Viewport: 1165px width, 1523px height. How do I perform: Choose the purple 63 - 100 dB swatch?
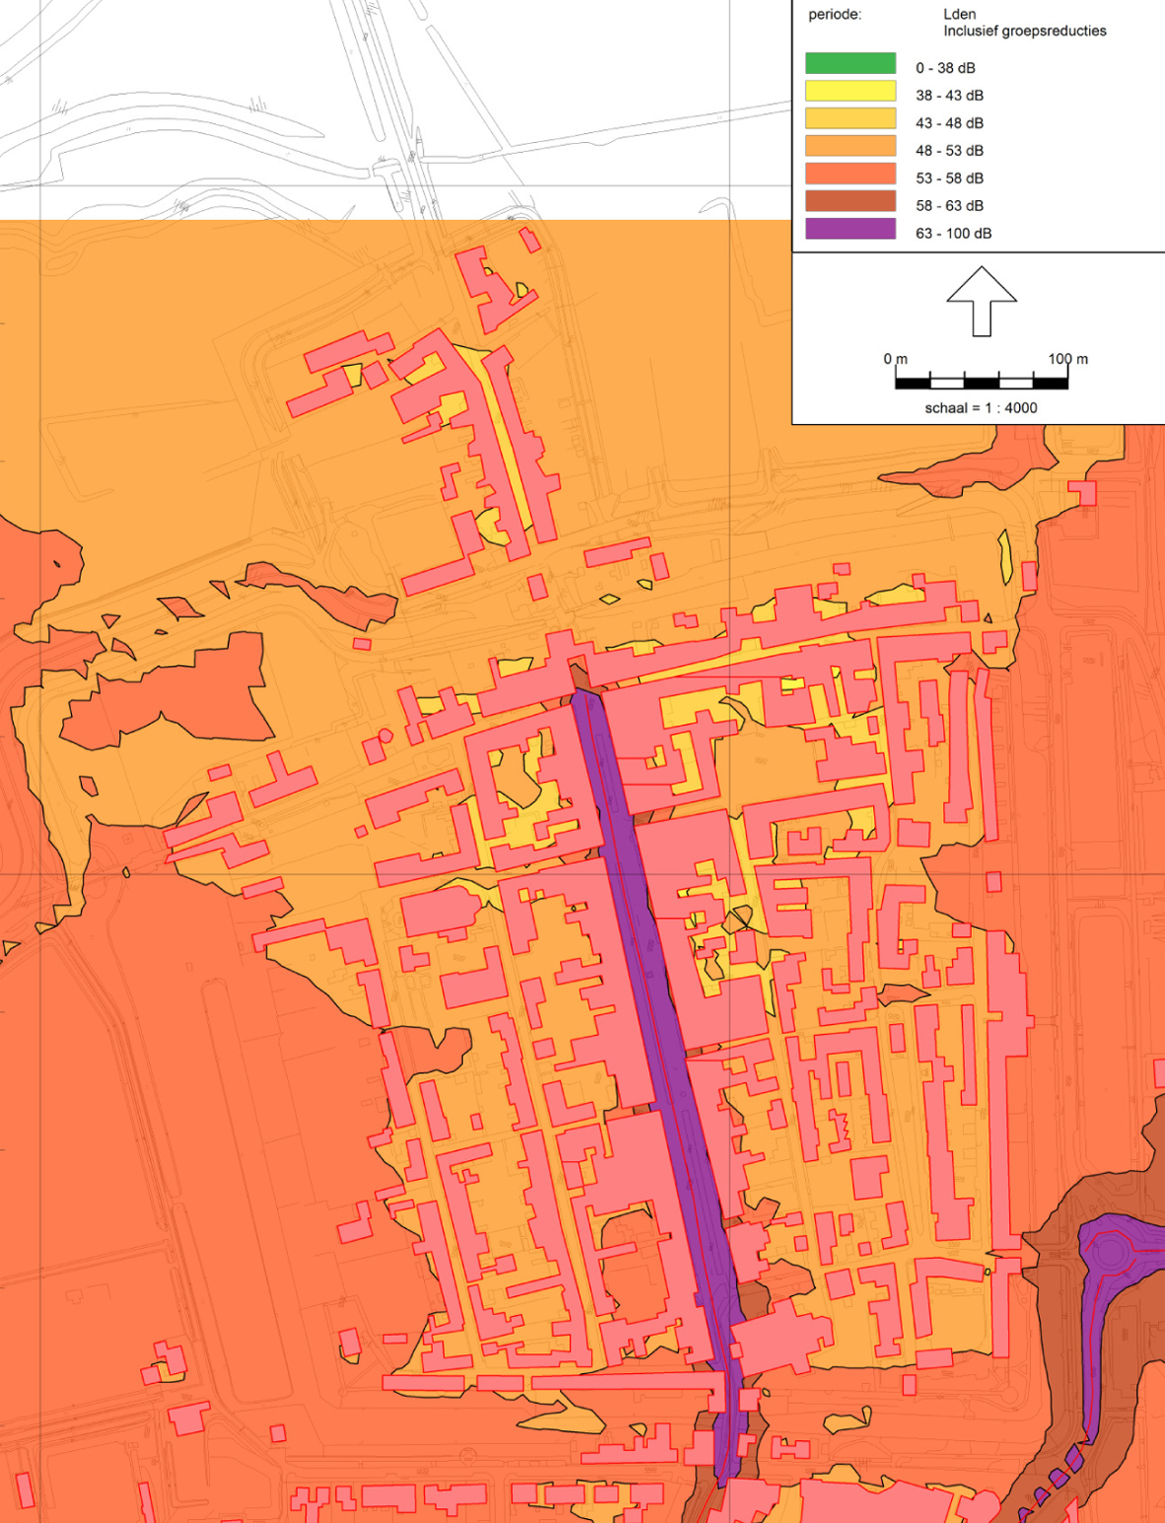pos(850,230)
